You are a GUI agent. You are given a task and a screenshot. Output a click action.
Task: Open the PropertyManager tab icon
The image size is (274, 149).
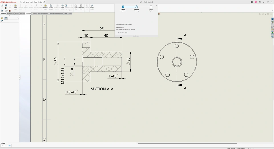click(x=6, y=18)
